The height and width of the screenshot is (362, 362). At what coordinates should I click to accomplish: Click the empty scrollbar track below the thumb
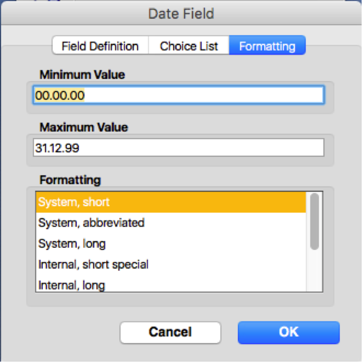315,271
